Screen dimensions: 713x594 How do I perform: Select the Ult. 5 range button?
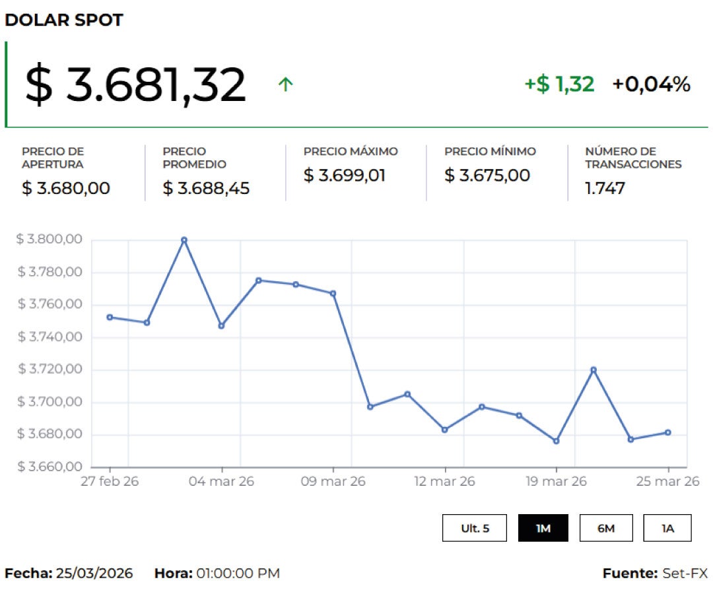475,528
